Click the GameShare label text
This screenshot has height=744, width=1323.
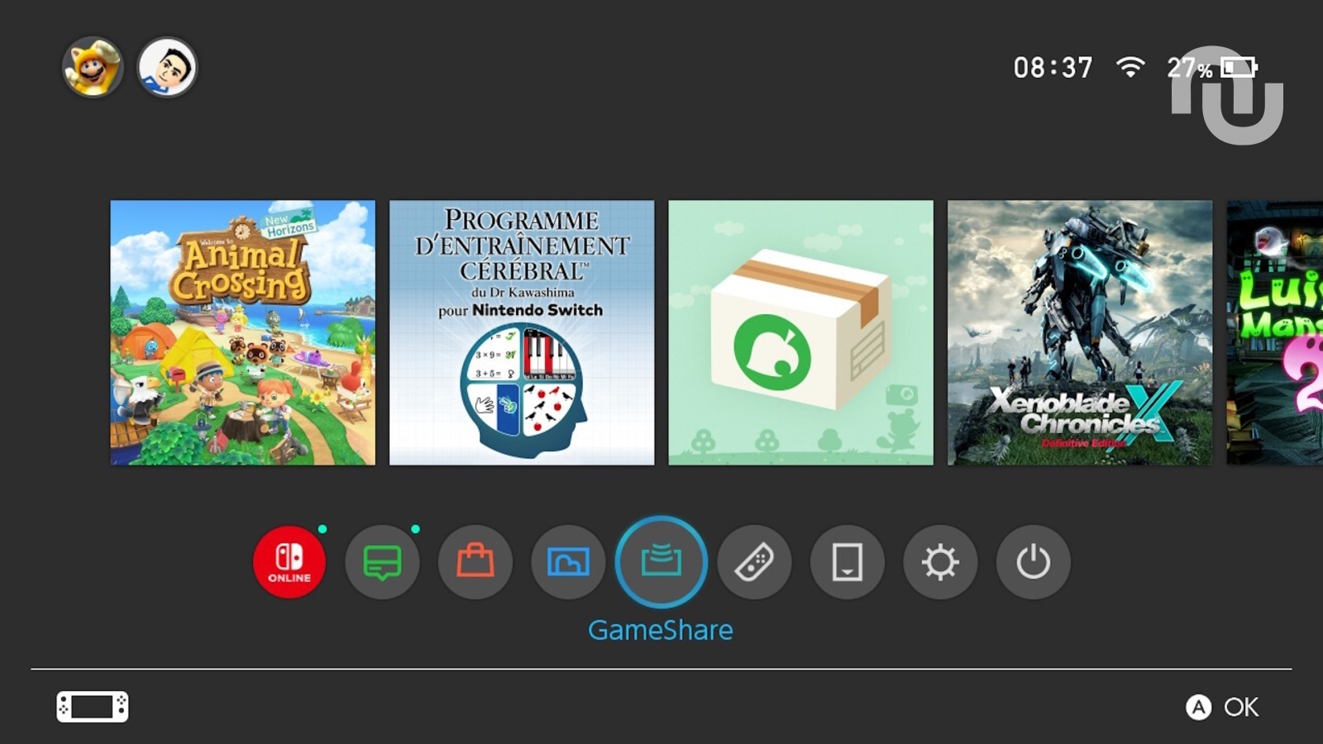661,630
